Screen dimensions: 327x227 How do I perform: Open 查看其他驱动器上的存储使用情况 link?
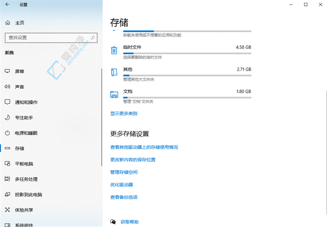point(144,147)
